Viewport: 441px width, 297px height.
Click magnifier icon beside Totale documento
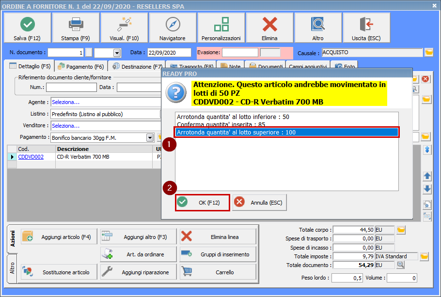pyautogui.click(x=400, y=265)
